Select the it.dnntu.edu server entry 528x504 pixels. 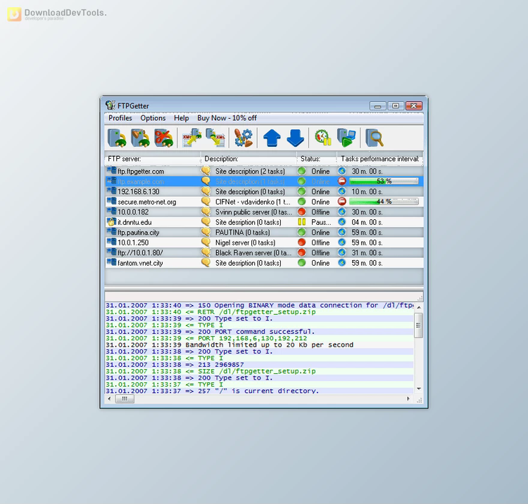coord(264,222)
